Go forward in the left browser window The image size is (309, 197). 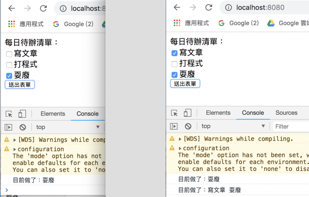pyautogui.click(x=27, y=8)
